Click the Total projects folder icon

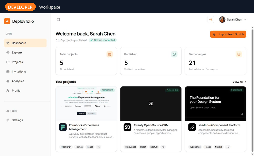click(x=110, y=54)
